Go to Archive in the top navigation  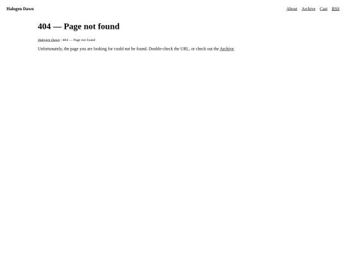pos(308,9)
